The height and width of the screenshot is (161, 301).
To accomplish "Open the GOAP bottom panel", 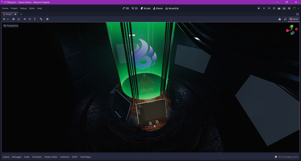I will click(75, 157).
